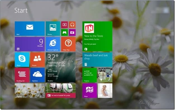Open the Mail tile
Image resolution: width=175 pixels, height=110 pixels.
(x=30, y=29)
